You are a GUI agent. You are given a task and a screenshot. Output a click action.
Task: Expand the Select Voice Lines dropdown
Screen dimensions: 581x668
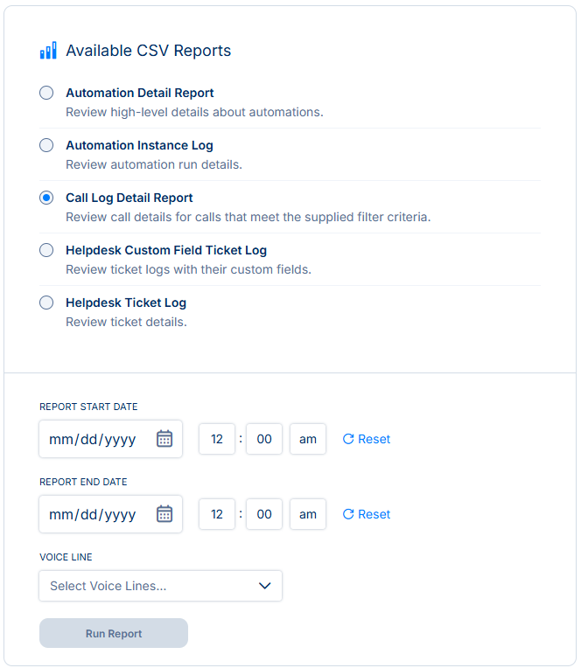pyautogui.click(x=161, y=586)
